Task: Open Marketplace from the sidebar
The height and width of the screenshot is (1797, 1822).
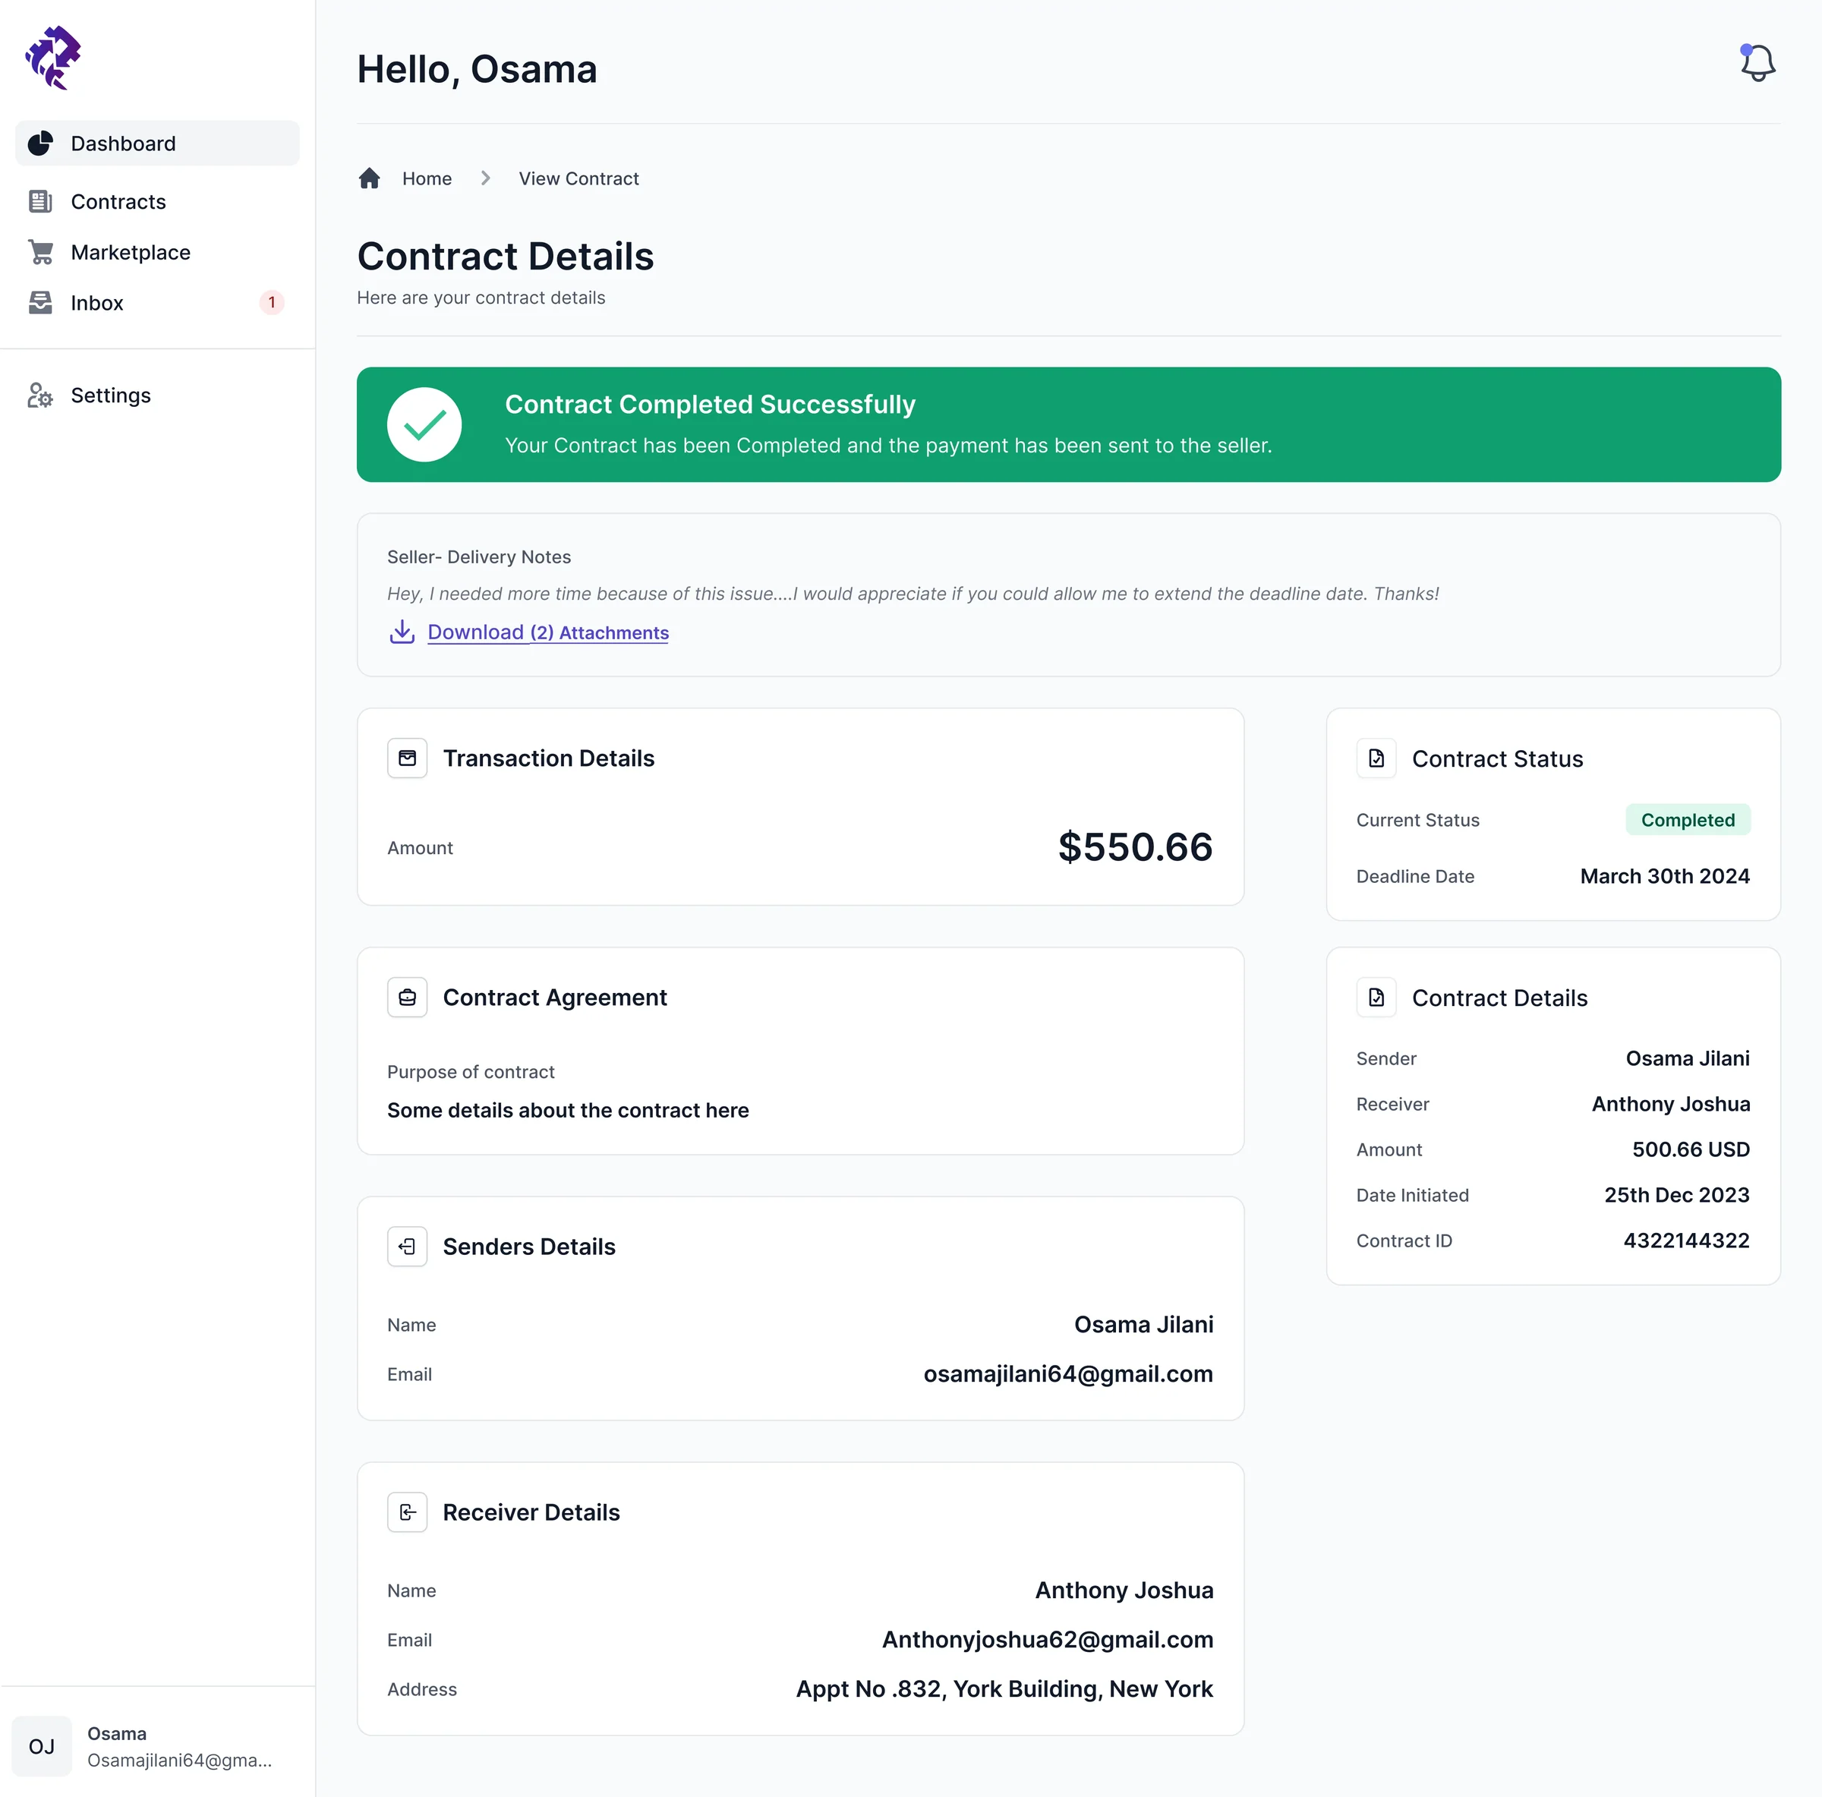Action: point(157,252)
